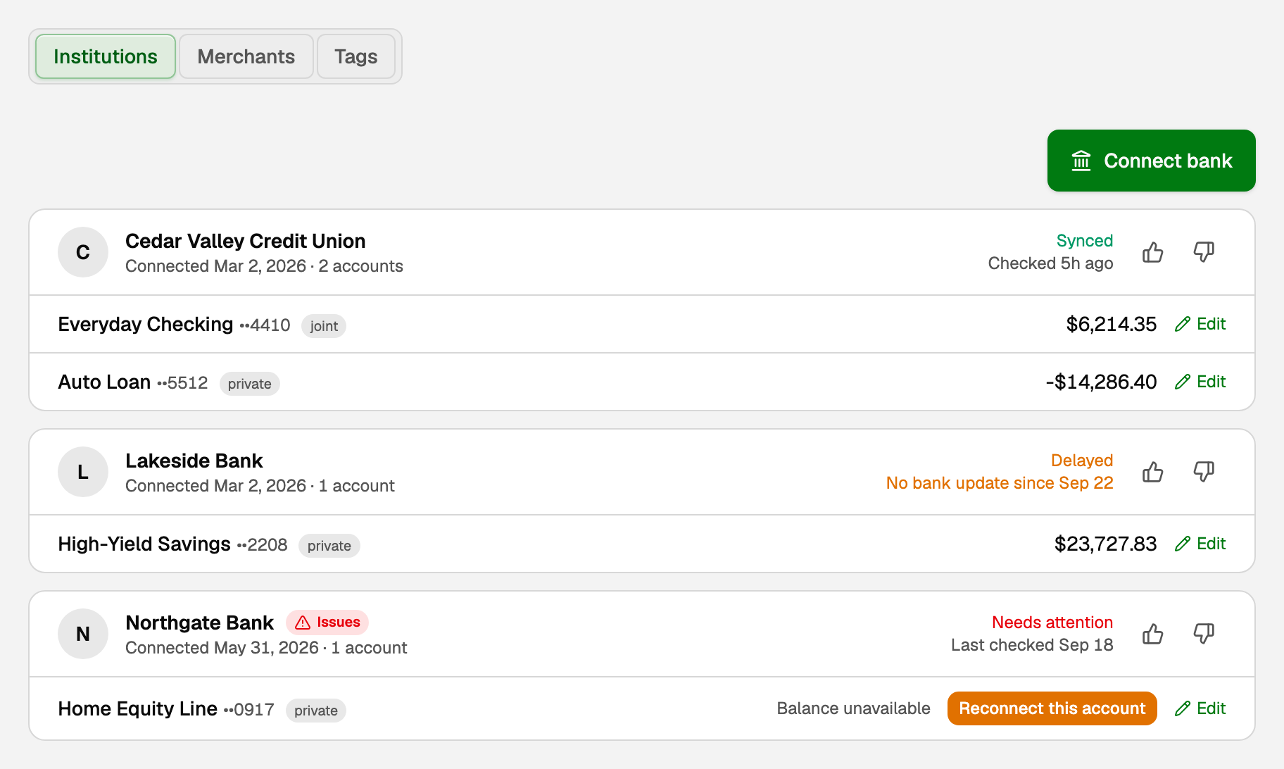Viewport: 1284px width, 769px height.
Task: Thumbs down Cedar Valley Credit Union
Action: [x=1204, y=252]
